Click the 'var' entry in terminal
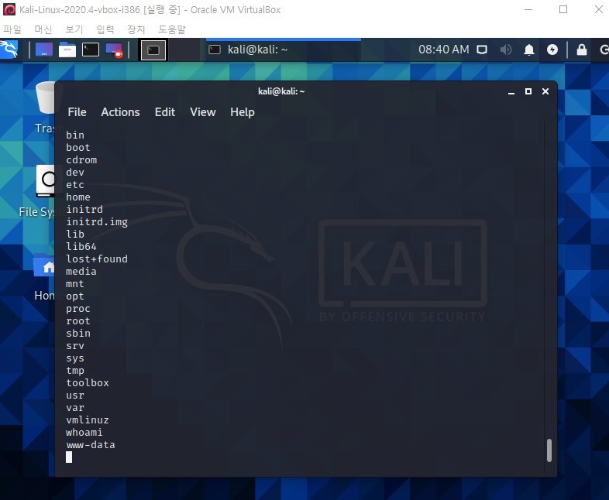 pyautogui.click(x=75, y=408)
